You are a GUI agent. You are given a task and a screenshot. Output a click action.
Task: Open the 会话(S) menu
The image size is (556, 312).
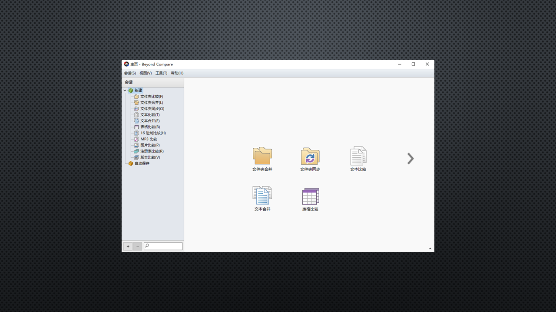pos(130,73)
